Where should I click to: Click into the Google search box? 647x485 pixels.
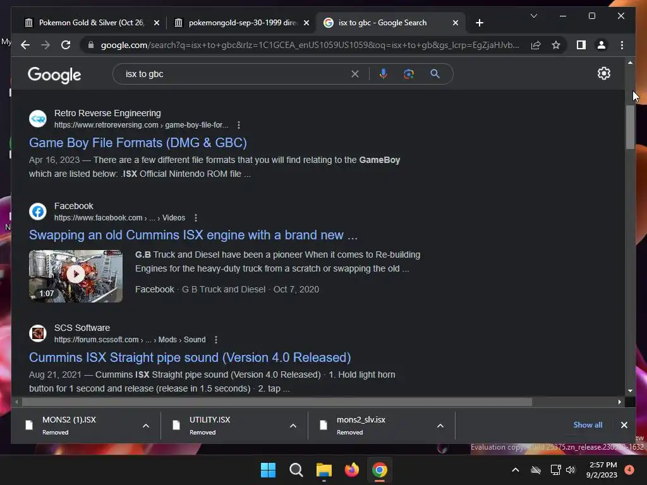(x=235, y=74)
